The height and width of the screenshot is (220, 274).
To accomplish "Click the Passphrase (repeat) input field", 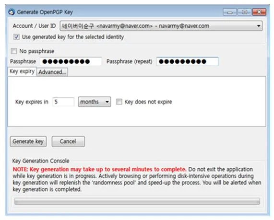I will 187,61.
